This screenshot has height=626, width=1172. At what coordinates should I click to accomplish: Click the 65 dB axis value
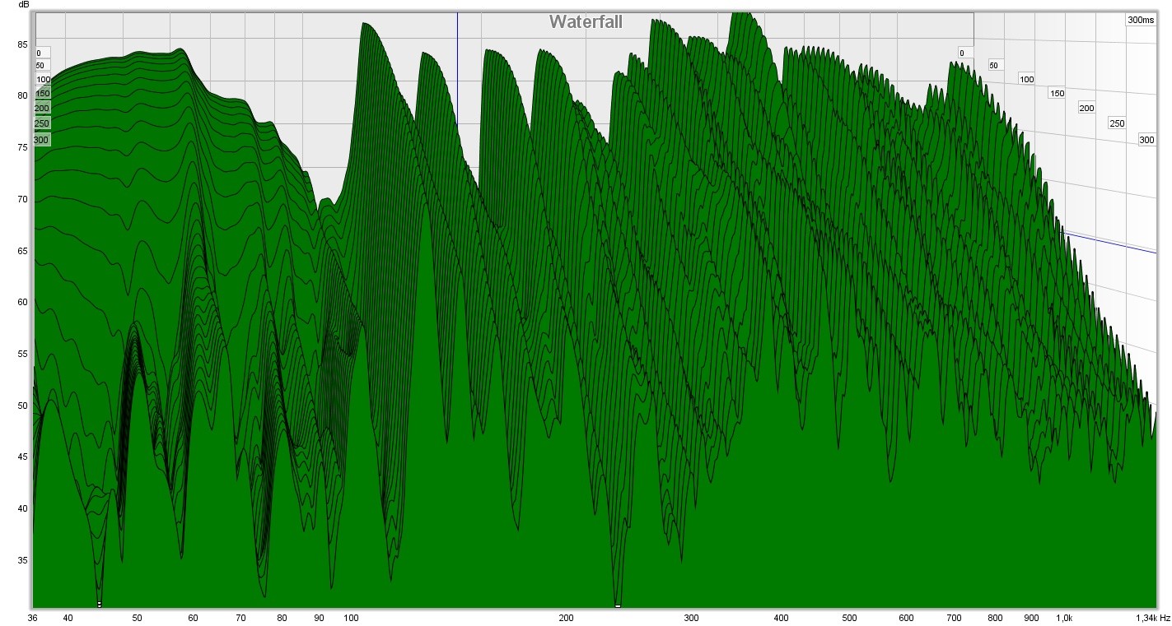24,251
